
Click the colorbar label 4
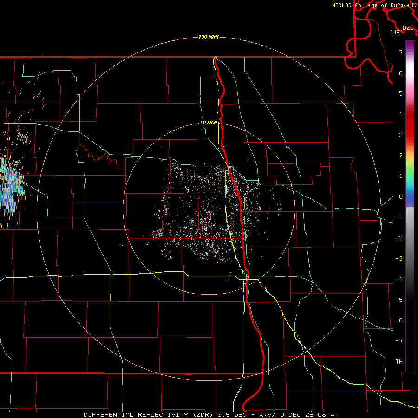point(401,114)
